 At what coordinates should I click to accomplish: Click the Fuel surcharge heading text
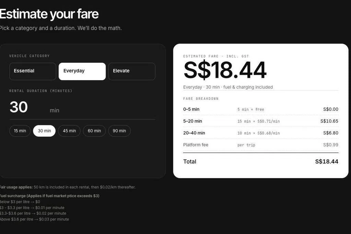[x=49, y=196]
